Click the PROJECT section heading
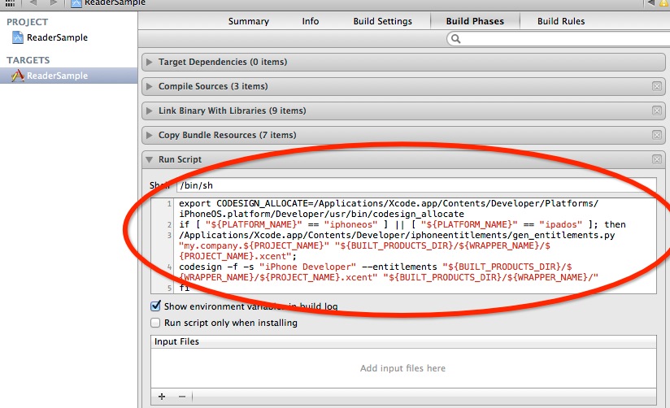670x408 pixels. click(28, 22)
